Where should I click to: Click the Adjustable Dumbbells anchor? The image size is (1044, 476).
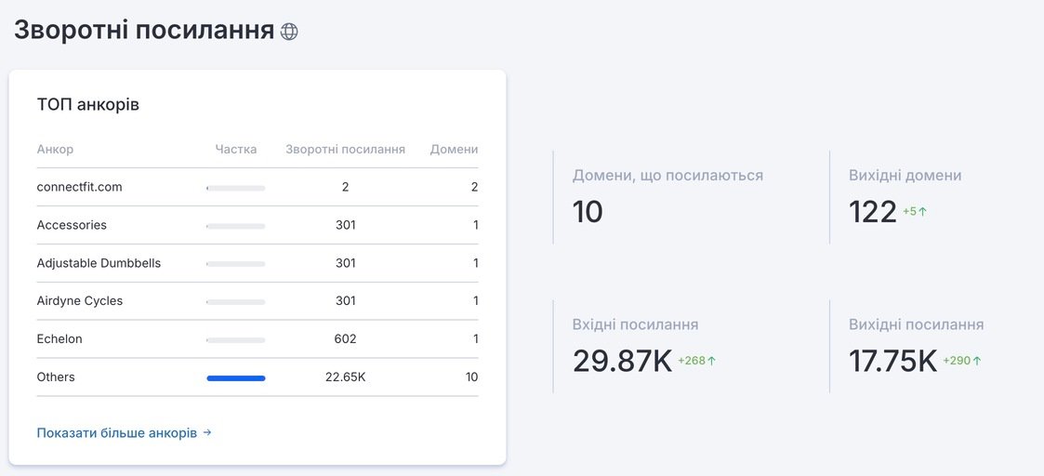pyautogui.click(x=99, y=263)
